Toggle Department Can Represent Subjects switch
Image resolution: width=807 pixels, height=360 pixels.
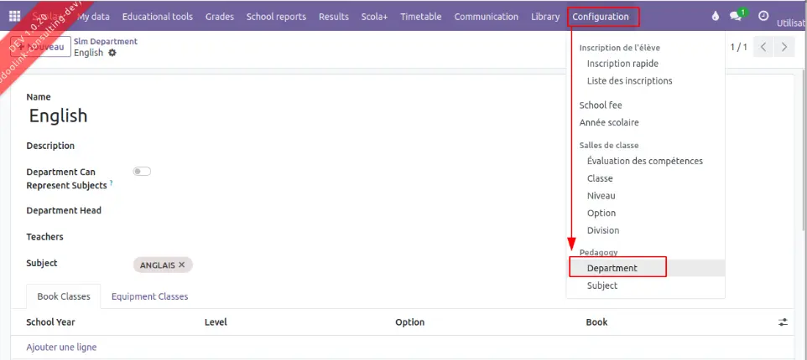[142, 172]
